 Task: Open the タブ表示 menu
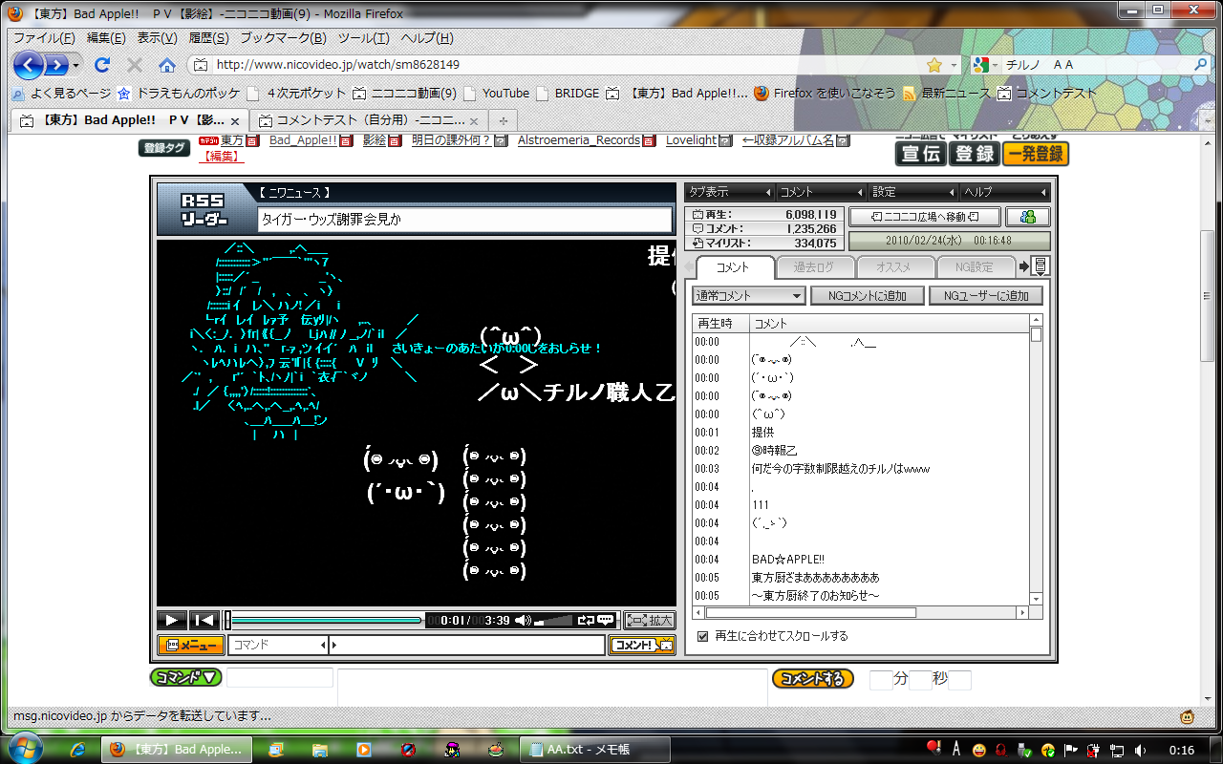730,192
